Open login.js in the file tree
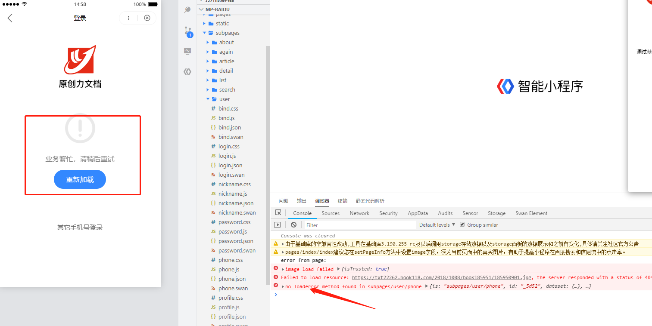Image resolution: width=652 pixels, height=326 pixels. [227, 156]
